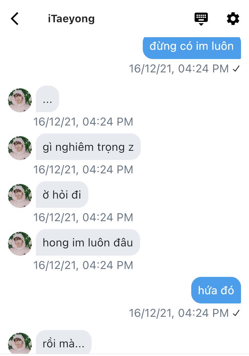249x356 pixels.
Task: Open chat settings gear icon
Action: pyautogui.click(x=233, y=19)
